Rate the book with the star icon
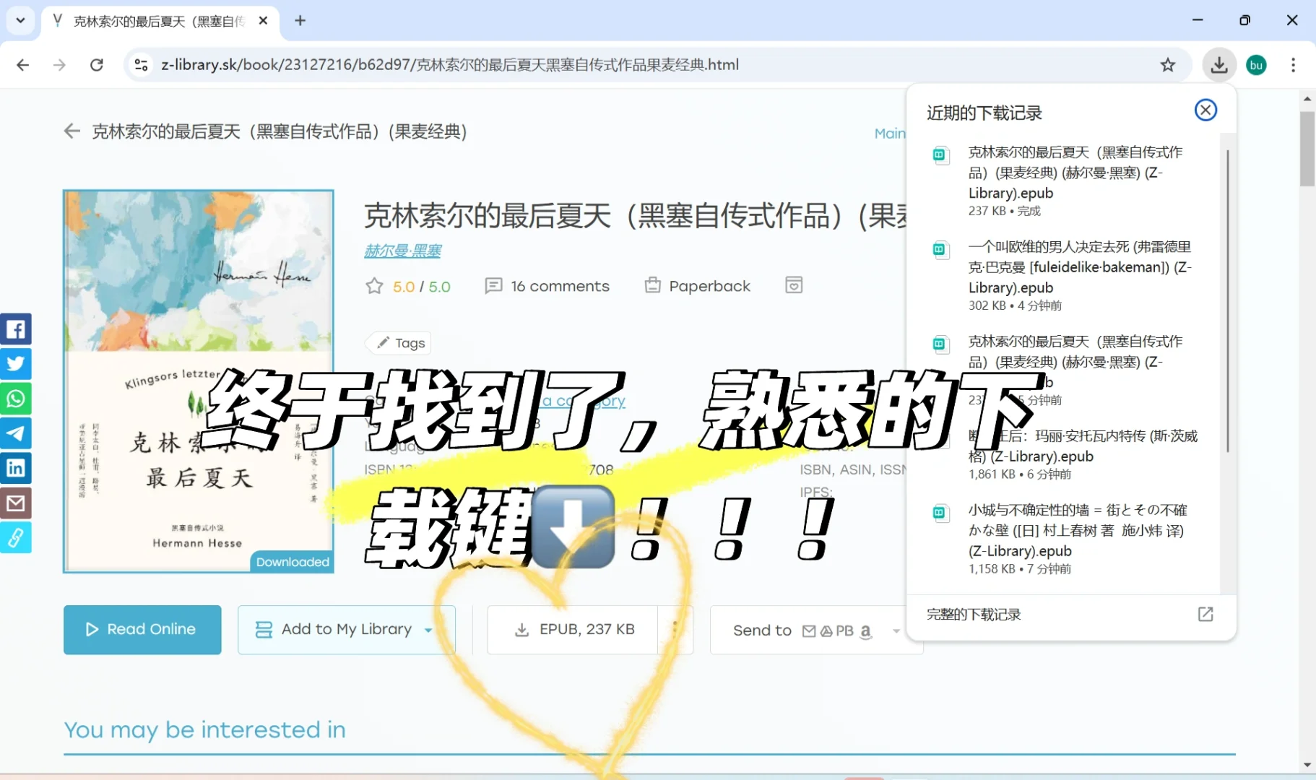Screen dimensions: 1316x780 pos(374,286)
